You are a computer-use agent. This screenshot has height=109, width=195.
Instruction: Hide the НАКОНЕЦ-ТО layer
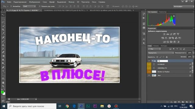149,68
